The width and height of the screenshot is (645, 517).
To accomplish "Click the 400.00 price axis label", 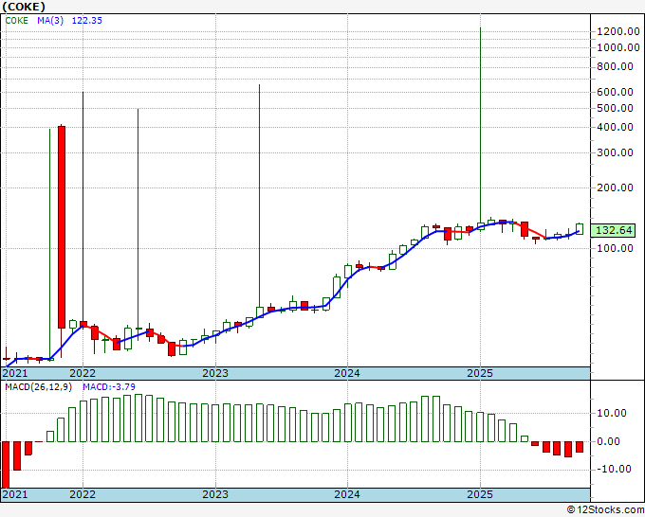I will point(615,127).
